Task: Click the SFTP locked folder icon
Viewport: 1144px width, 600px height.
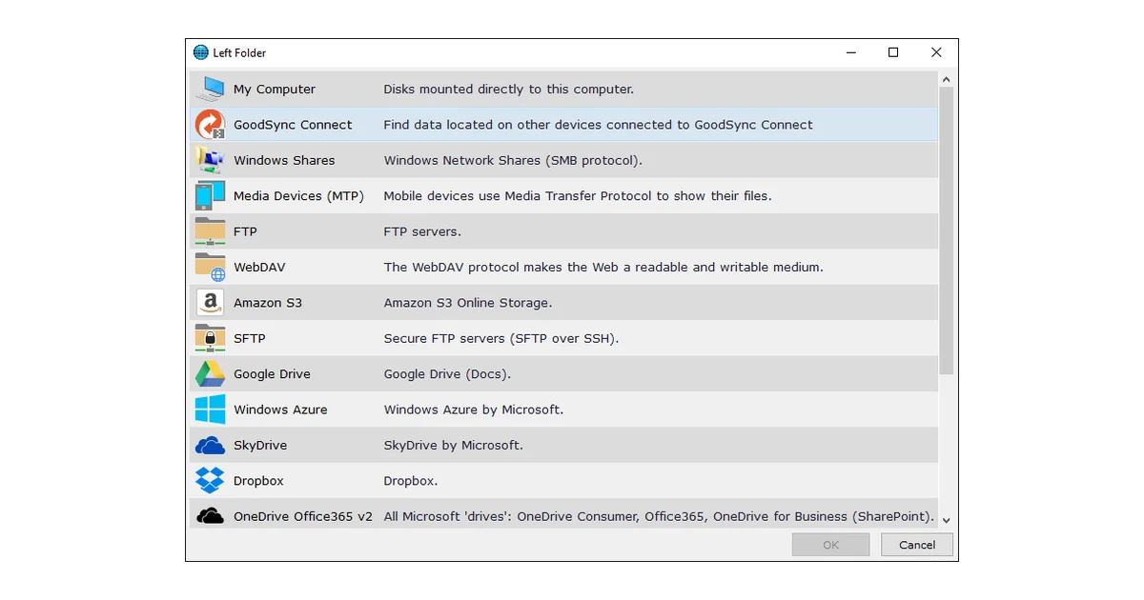Action: [210, 338]
